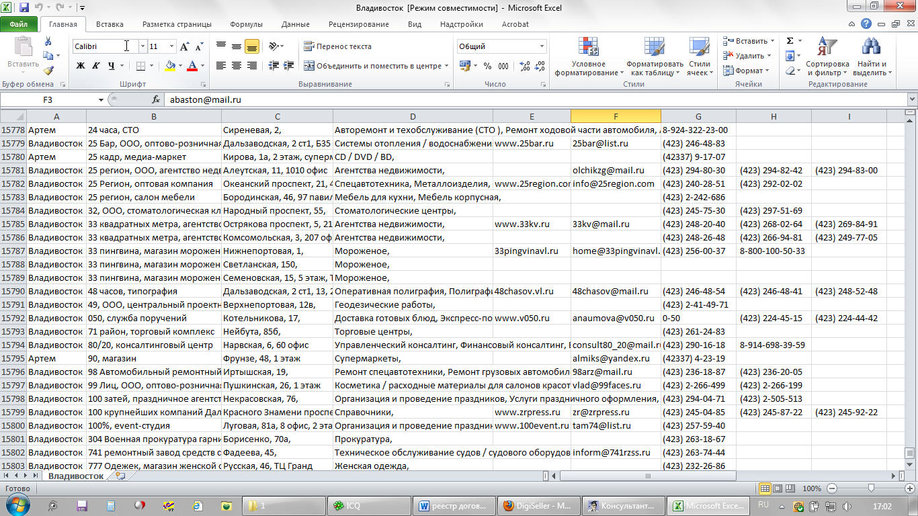Click the Fill down icon
Viewport: 918px width, 516px height.
(x=790, y=56)
